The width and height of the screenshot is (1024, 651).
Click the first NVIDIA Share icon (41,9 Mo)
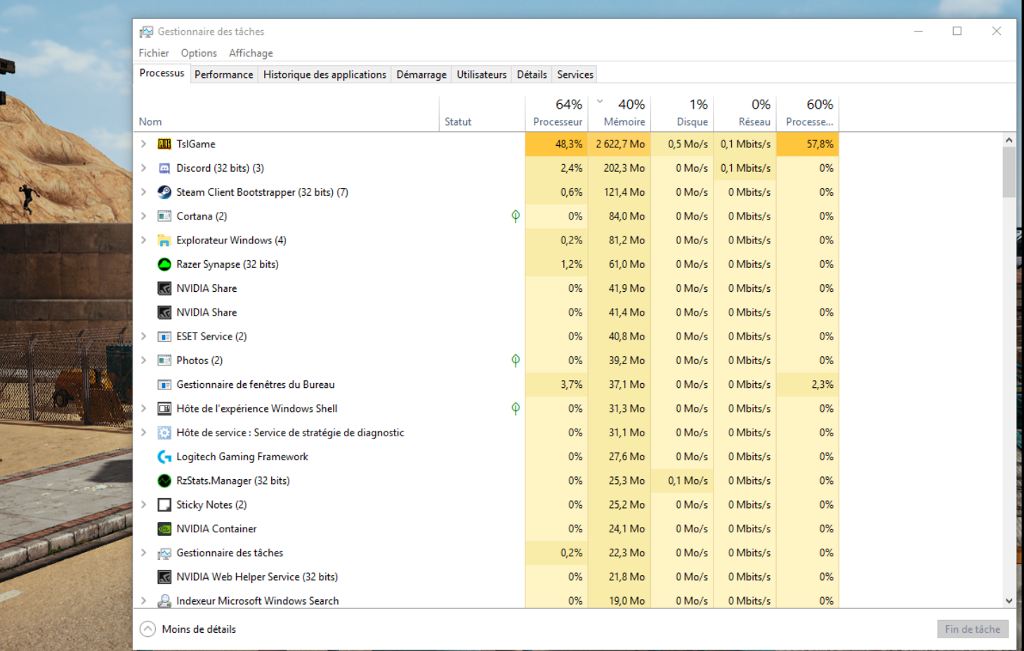coord(164,288)
